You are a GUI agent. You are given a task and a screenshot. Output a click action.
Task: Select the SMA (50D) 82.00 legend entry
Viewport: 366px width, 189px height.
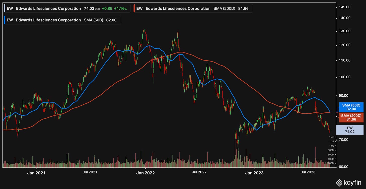click(63, 20)
